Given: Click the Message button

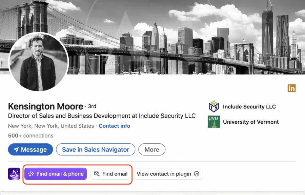Looking at the screenshot, I should click(x=30, y=149).
